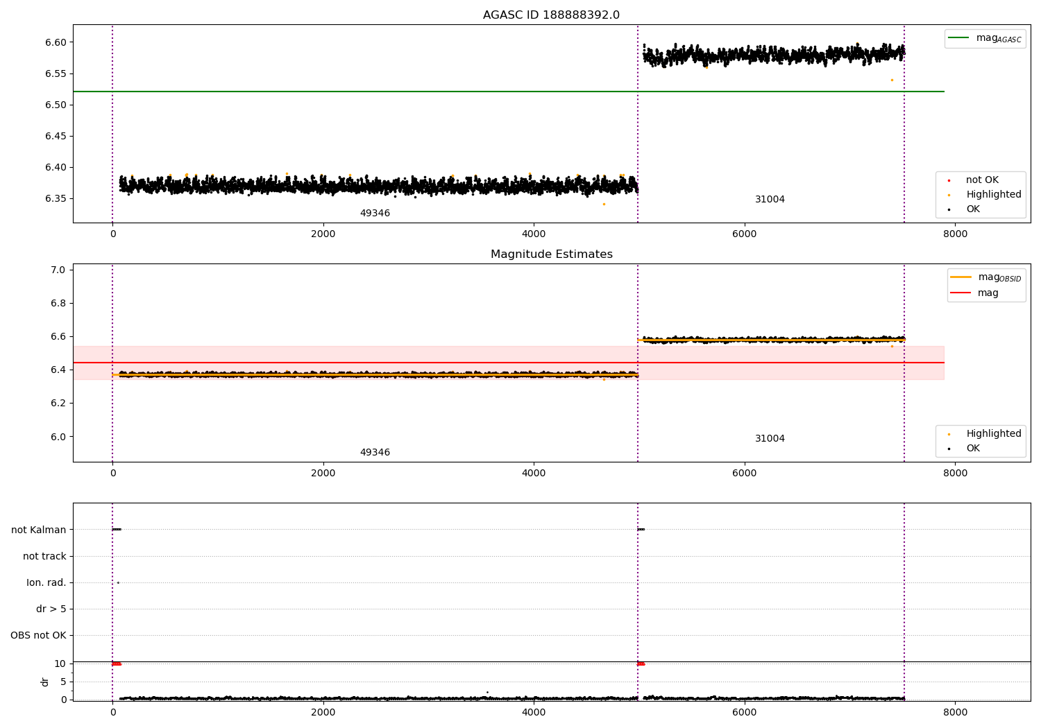Viewport: 1041px width, 728px height.
Task: Select "OK" legend entry in middle plot
Action: pos(973,449)
